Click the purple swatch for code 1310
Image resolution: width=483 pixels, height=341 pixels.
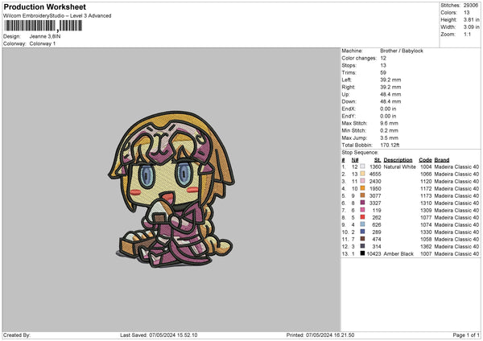pos(362,203)
